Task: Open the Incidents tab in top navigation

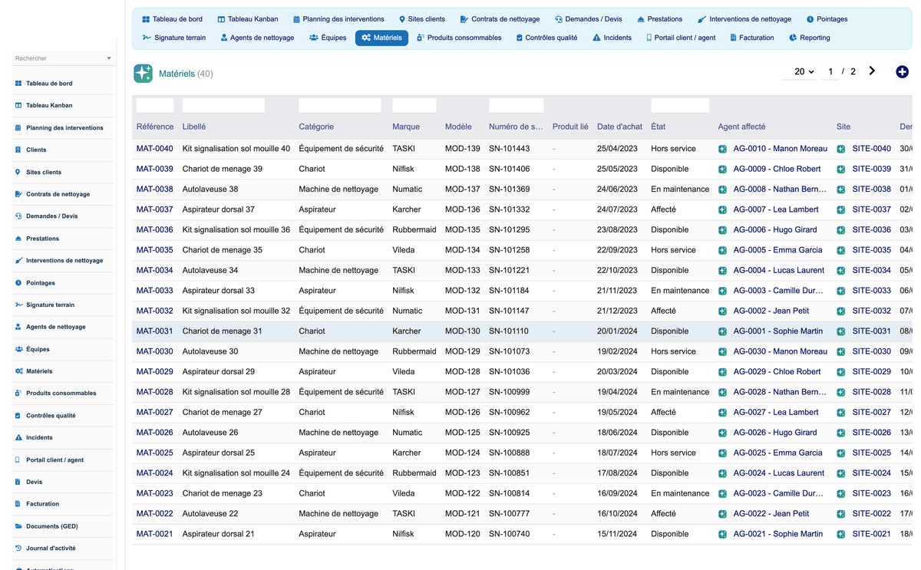Action: point(612,38)
